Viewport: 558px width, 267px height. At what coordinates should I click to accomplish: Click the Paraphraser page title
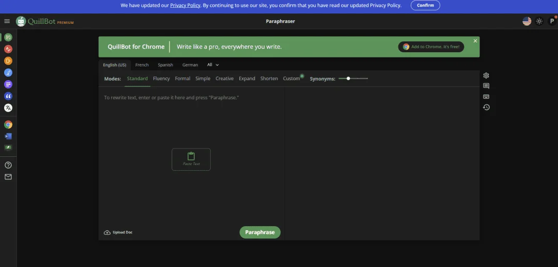(x=281, y=21)
